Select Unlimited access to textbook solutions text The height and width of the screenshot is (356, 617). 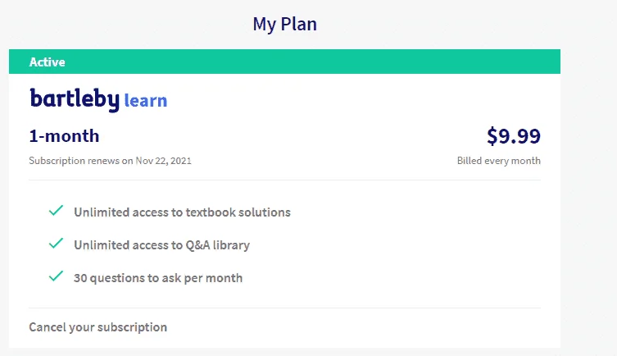click(182, 212)
